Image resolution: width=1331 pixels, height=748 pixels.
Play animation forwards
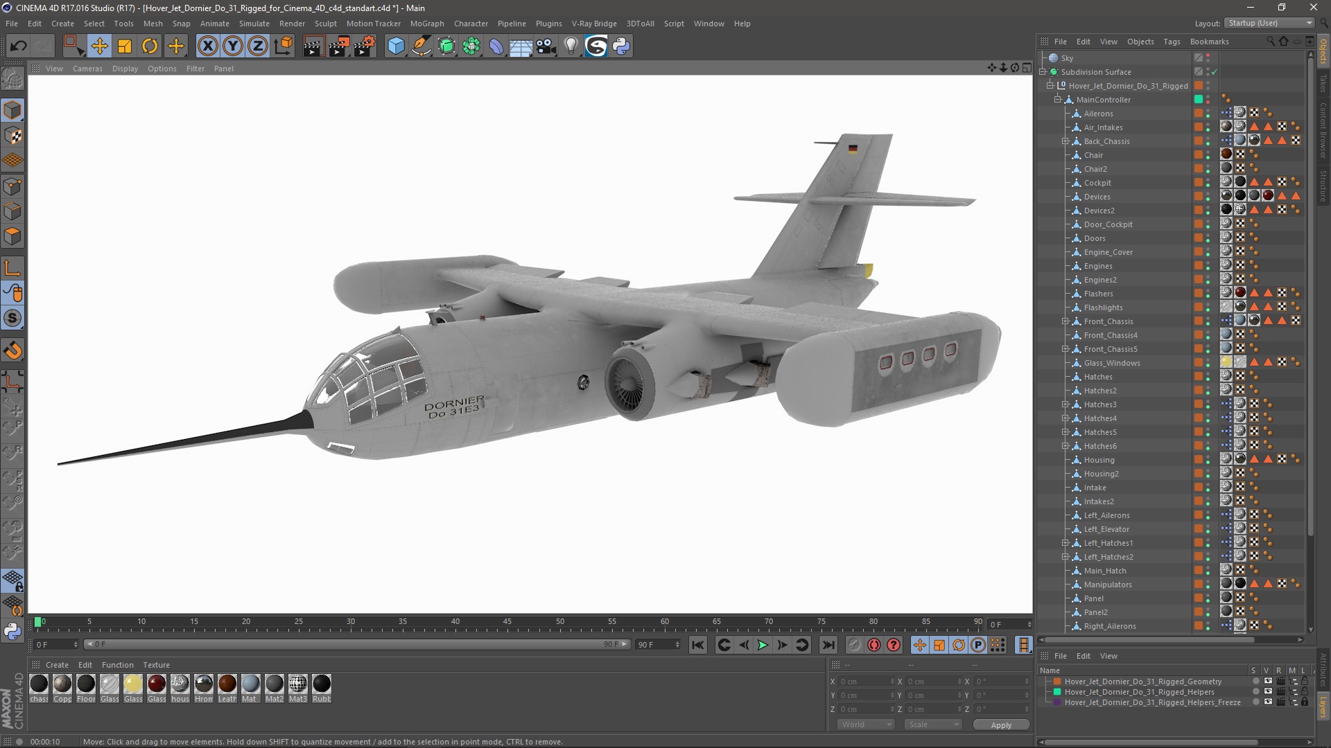pos(763,645)
